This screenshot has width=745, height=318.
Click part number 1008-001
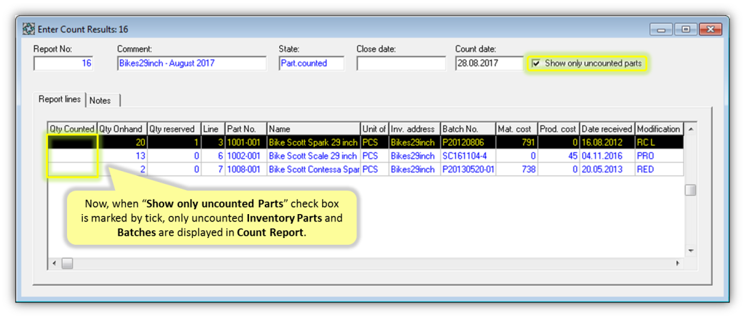click(246, 170)
